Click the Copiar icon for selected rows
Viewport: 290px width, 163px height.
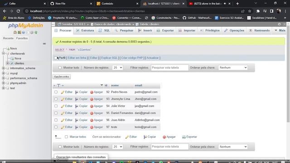(x=145, y=137)
